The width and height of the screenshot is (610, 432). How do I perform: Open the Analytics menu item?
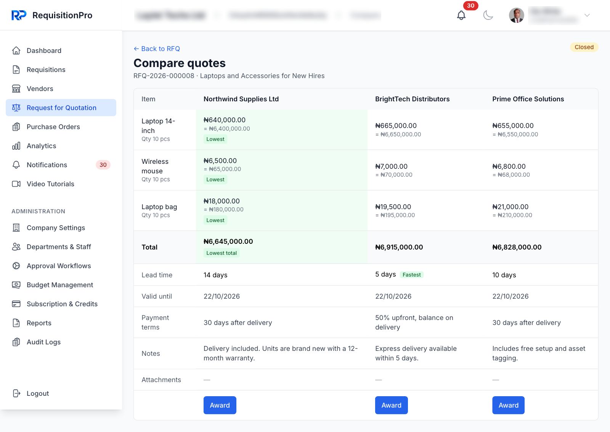(61, 146)
